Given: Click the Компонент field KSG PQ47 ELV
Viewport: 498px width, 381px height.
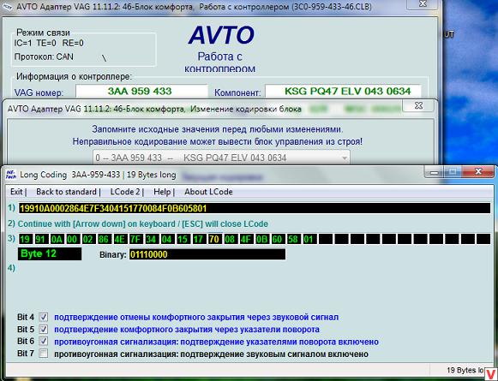Looking at the screenshot, I should pos(344,92).
